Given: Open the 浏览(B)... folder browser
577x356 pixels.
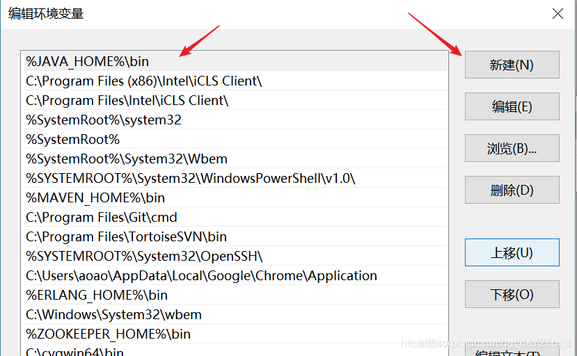Looking at the screenshot, I should 512,148.
